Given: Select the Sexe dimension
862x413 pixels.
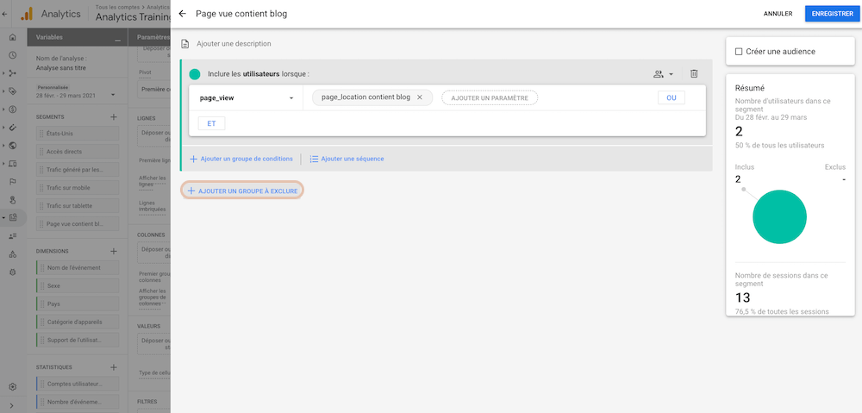Looking at the screenshot, I should pyautogui.click(x=78, y=286).
